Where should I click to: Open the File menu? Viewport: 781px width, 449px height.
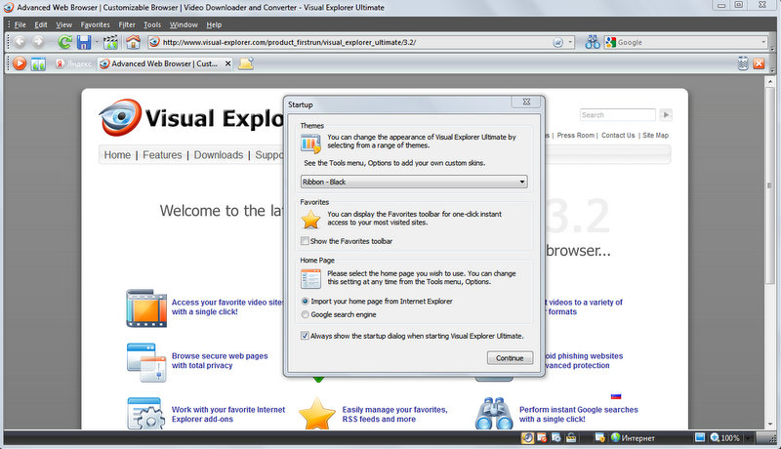(x=20, y=24)
